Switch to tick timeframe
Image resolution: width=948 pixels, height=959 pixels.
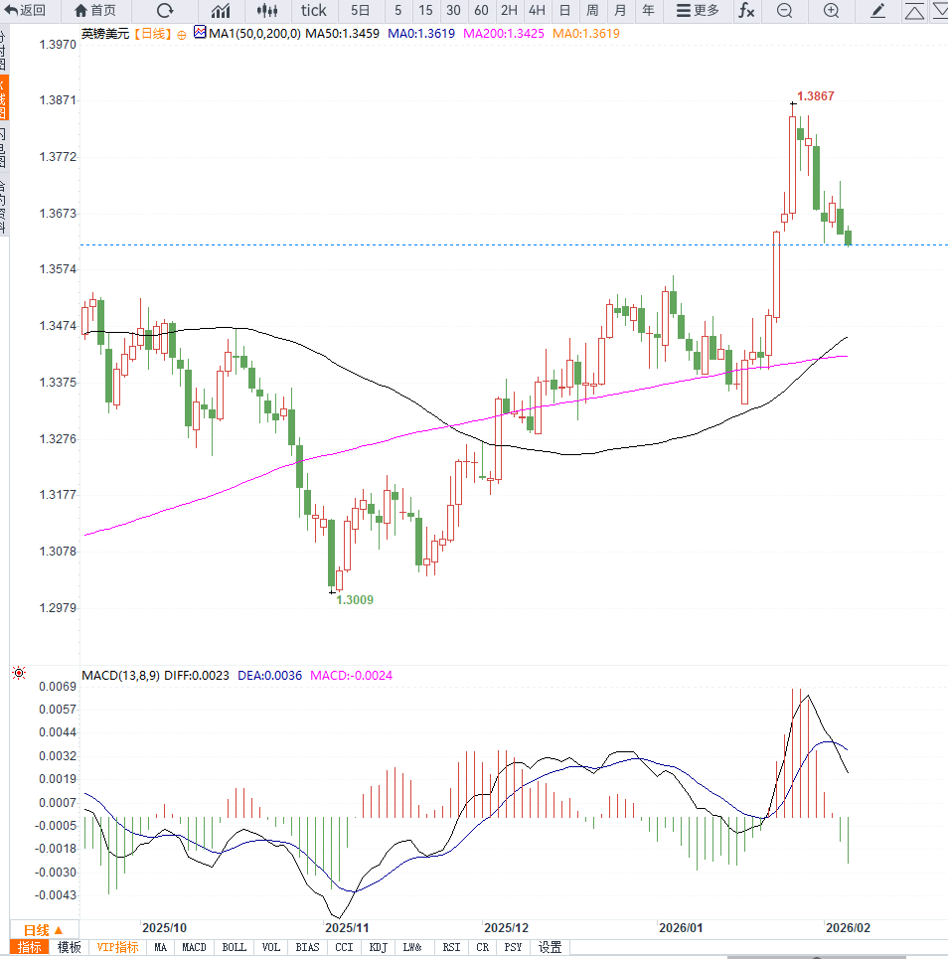[x=314, y=10]
